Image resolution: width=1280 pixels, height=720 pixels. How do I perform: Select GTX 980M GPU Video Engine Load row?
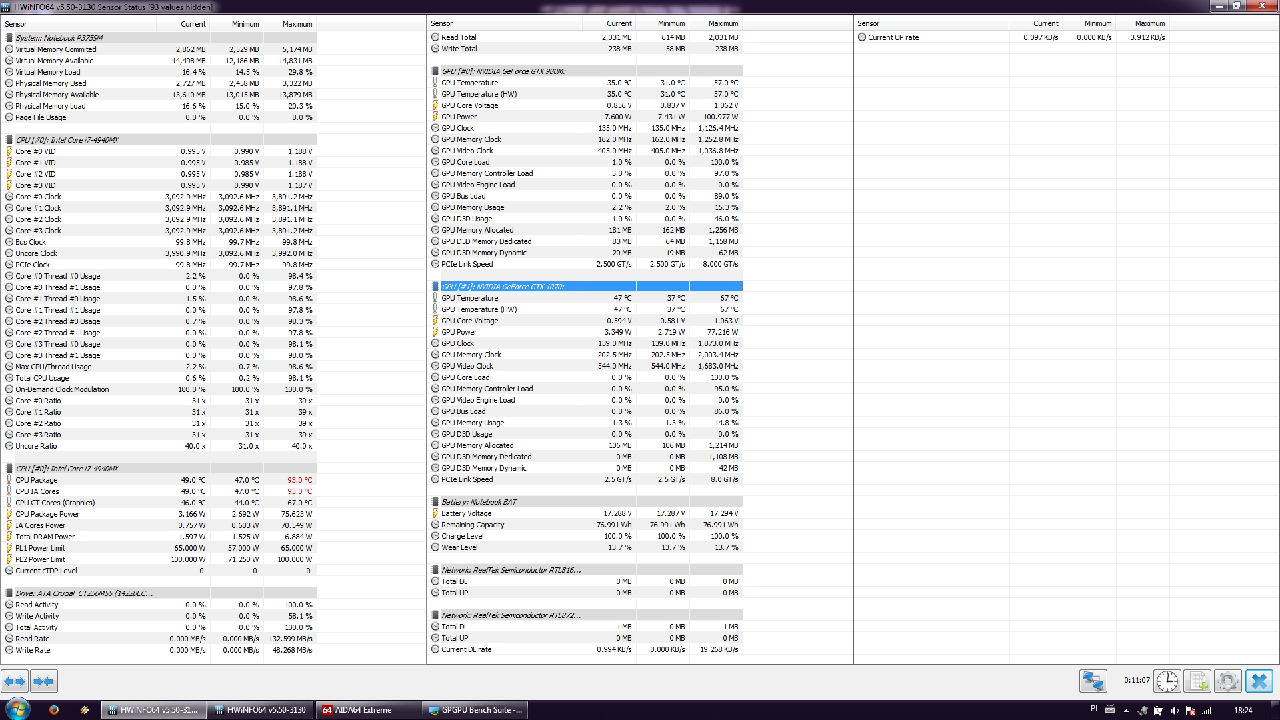(585, 185)
